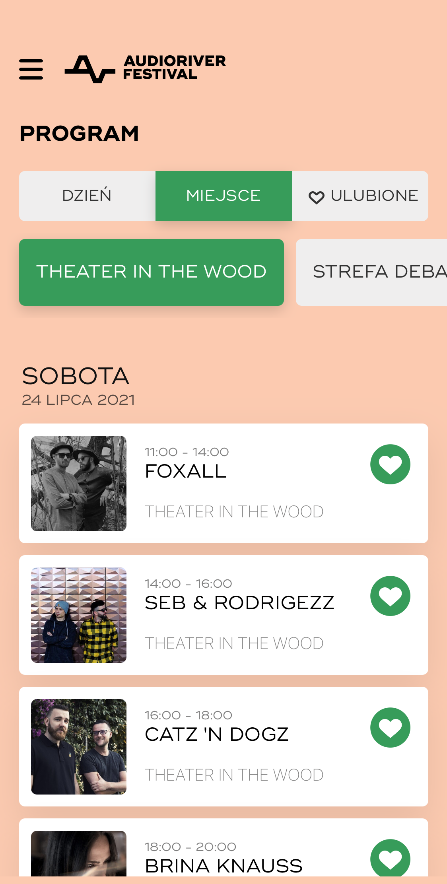Screen dimensions: 447x884
Task: Open the Foxall event title
Action: pos(186,471)
